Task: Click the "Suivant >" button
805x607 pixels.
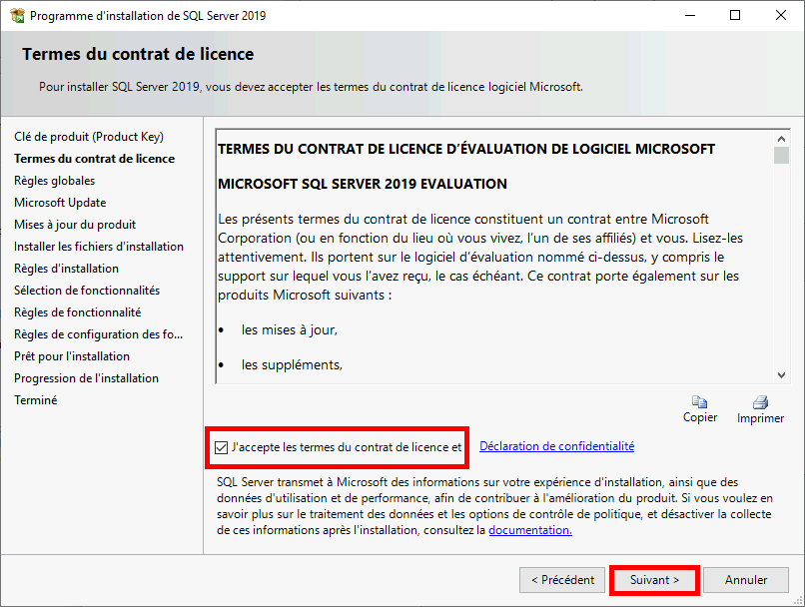Action: click(653, 579)
